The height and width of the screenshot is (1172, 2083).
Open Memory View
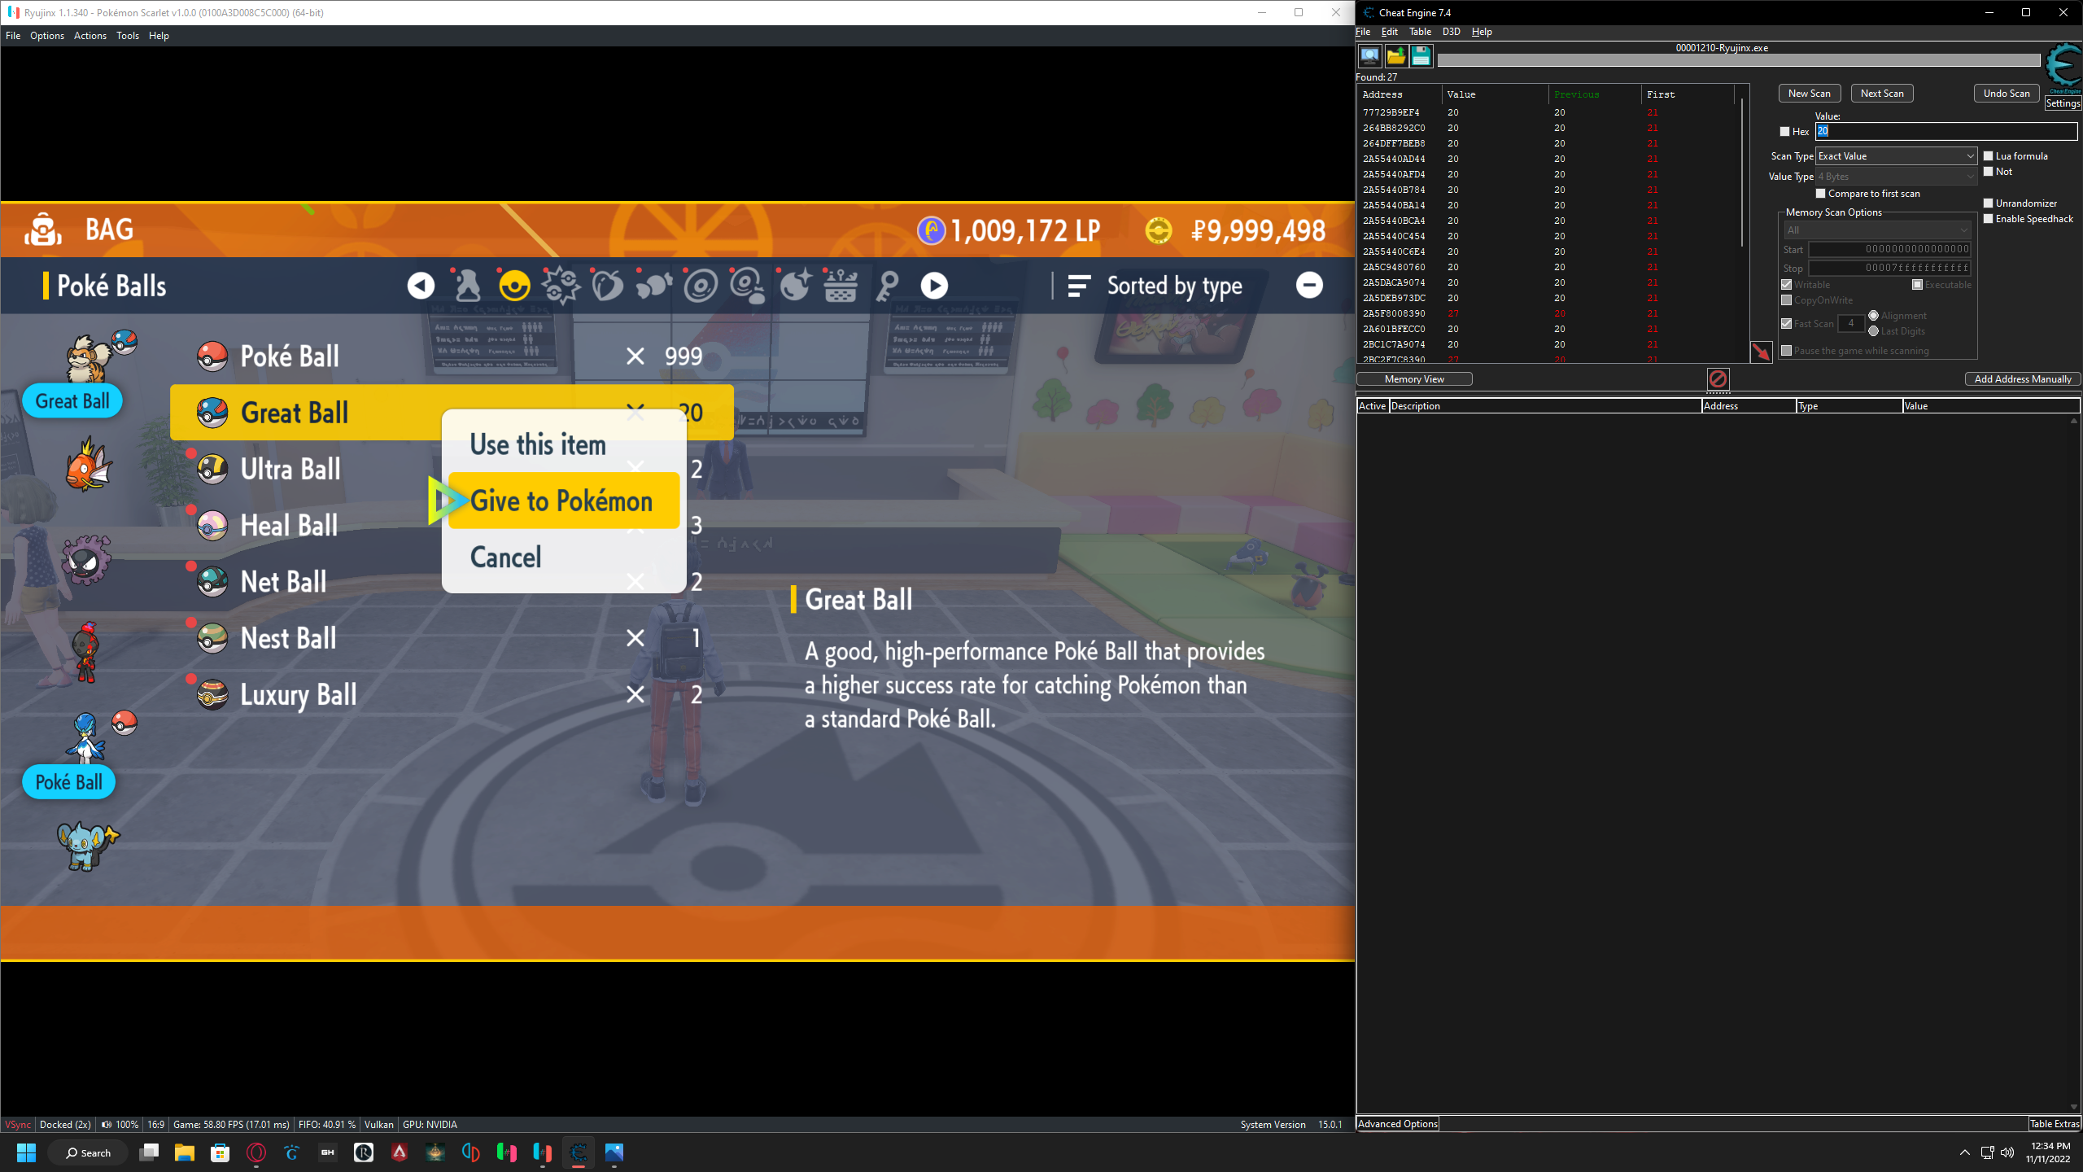(1414, 378)
